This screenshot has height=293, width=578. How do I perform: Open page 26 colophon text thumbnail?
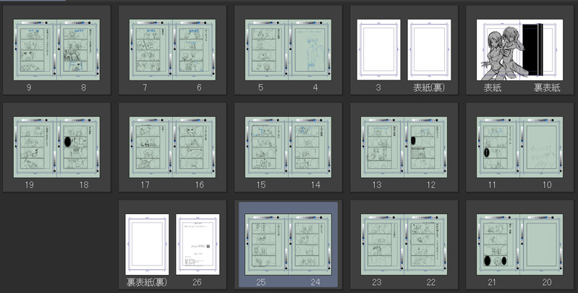point(197,245)
